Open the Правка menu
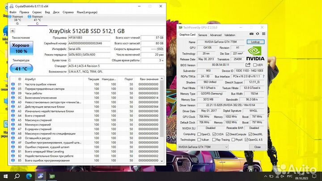322x181 pixels. pos(24,12)
